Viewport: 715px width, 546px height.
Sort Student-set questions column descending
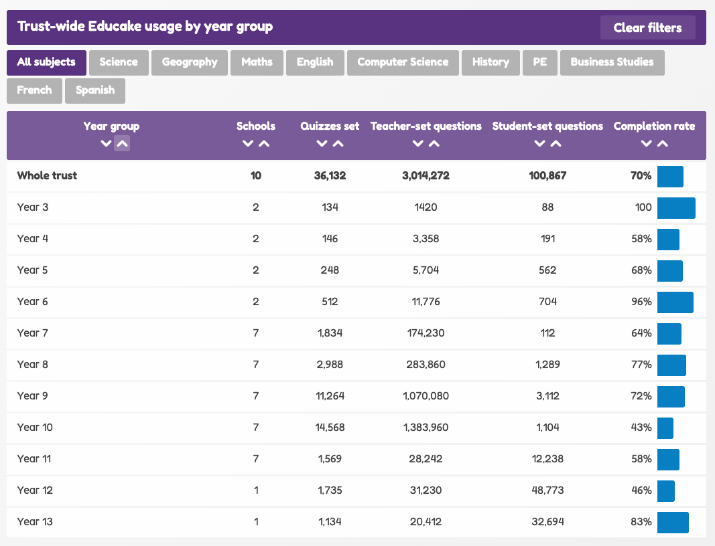point(539,143)
